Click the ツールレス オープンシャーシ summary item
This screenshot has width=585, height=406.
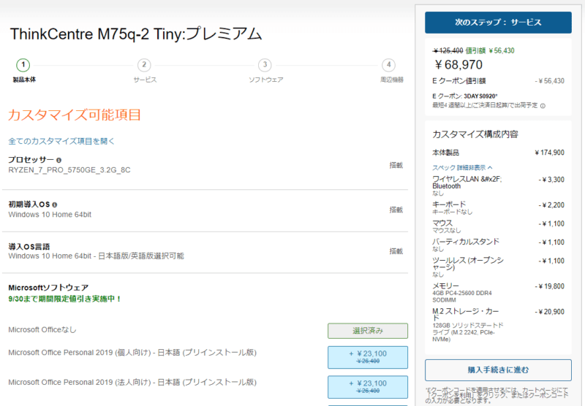pos(498,267)
